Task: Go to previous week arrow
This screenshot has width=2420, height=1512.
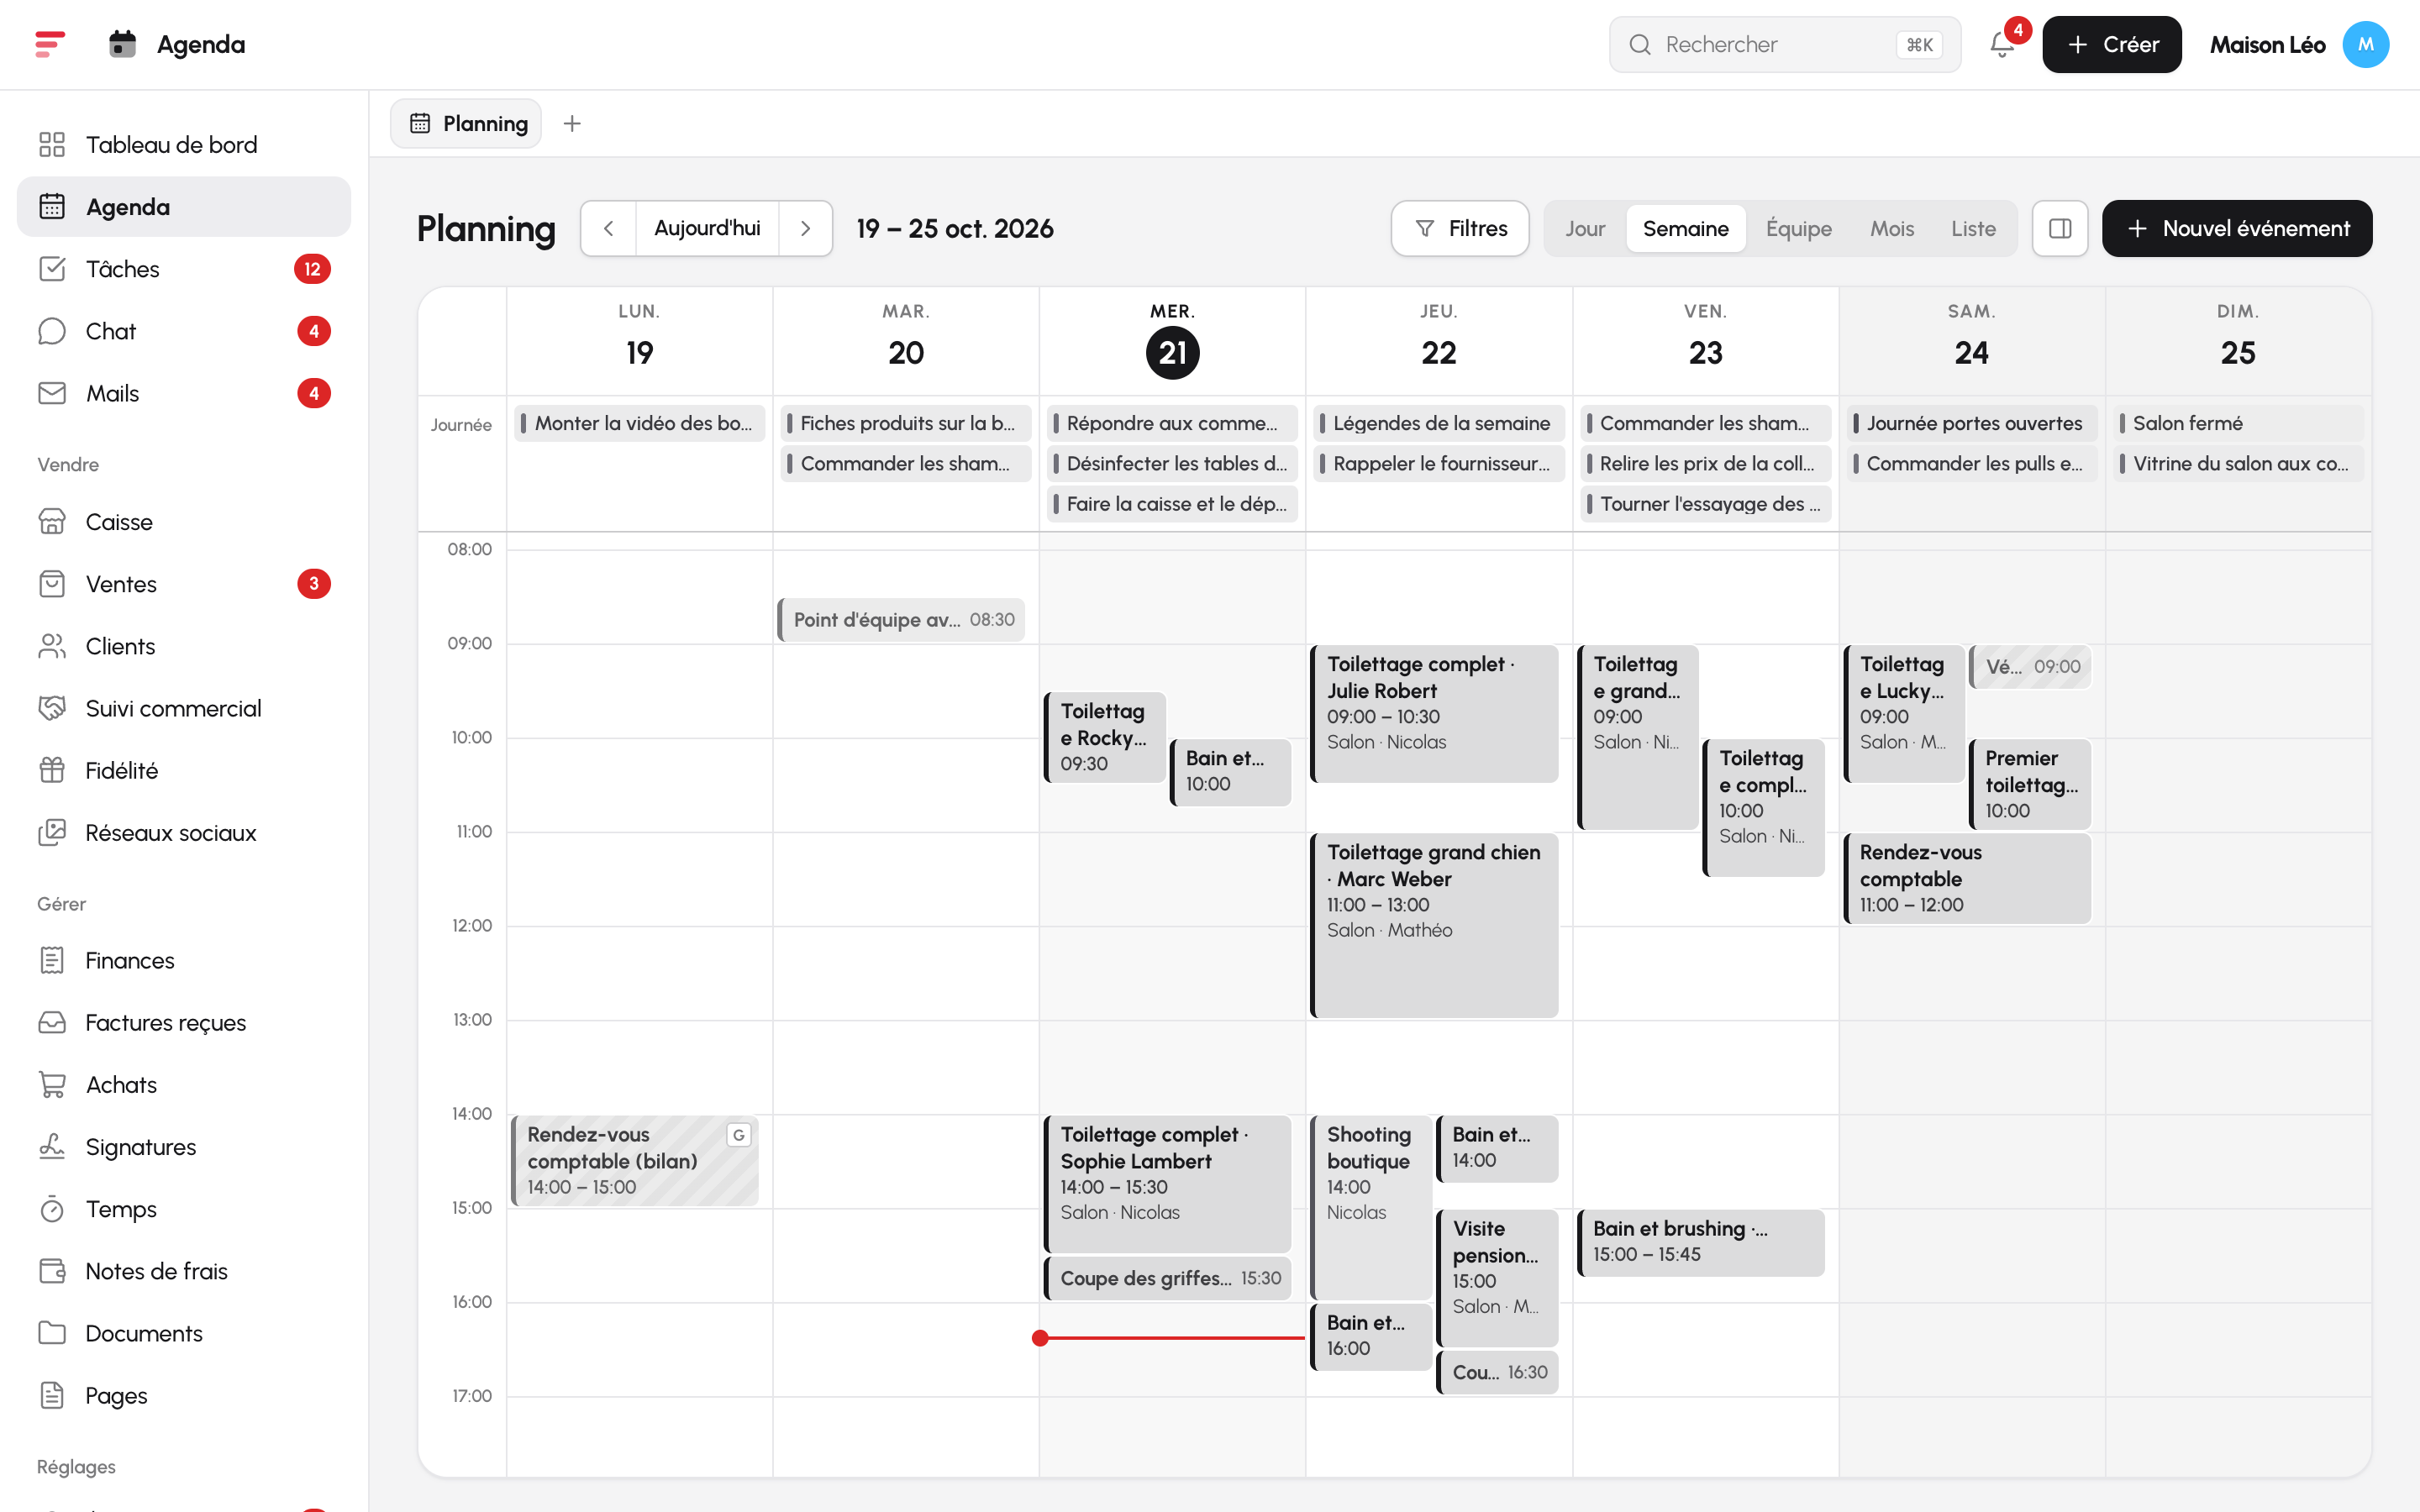Action: point(608,228)
